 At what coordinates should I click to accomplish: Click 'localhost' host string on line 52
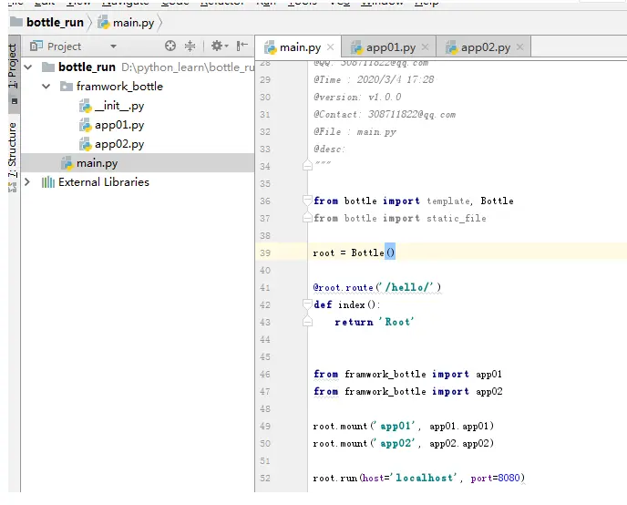click(x=426, y=478)
